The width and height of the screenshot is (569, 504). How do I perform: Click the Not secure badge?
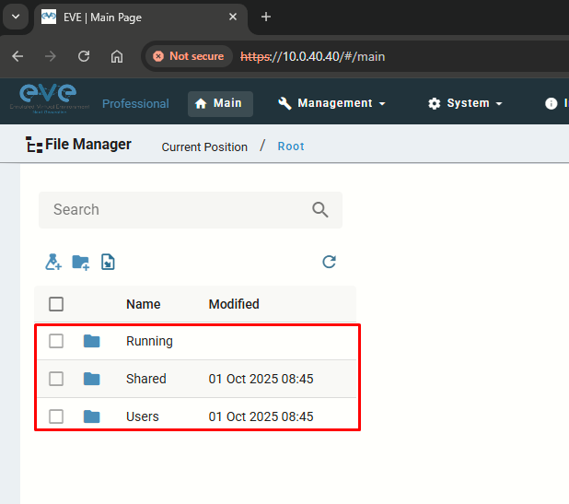(189, 56)
